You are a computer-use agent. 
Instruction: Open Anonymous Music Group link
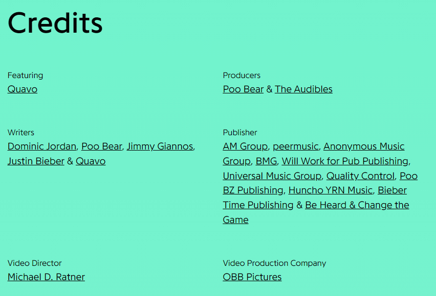[x=364, y=146]
